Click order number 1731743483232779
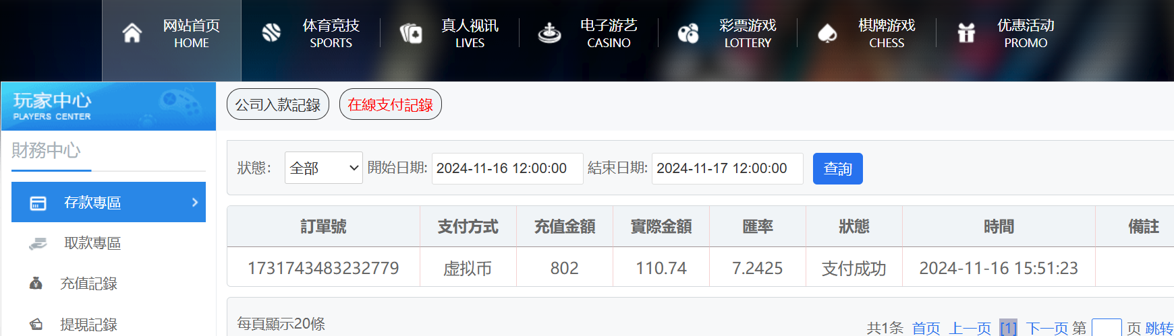1174x336 pixels. click(x=324, y=268)
